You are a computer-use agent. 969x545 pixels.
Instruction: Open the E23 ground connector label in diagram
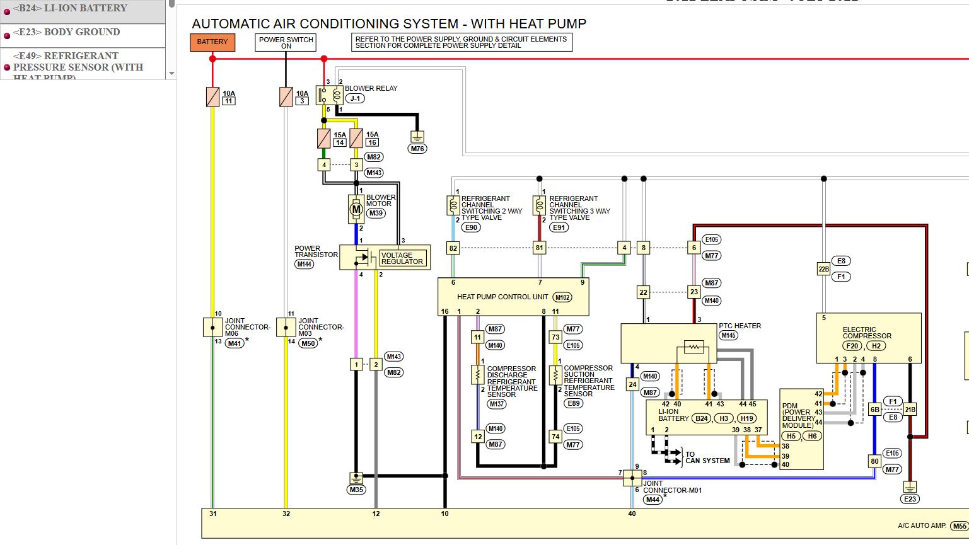910,499
